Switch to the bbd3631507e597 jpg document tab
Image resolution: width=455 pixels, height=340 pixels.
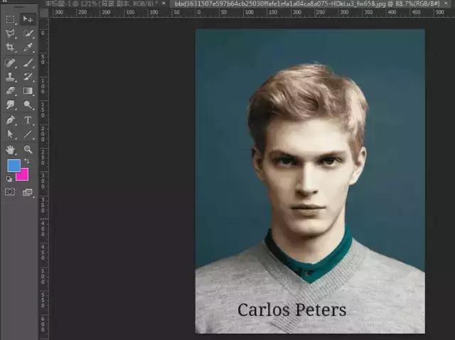point(307,4)
